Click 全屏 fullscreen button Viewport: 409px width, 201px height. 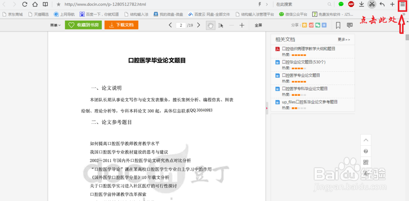click(258, 25)
